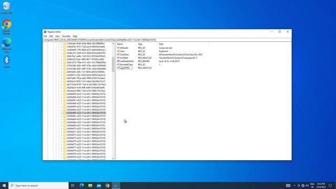Open the notification center icon
Image resolution: width=336 pixels, height=189 pixels.
[x=330, y=185]
